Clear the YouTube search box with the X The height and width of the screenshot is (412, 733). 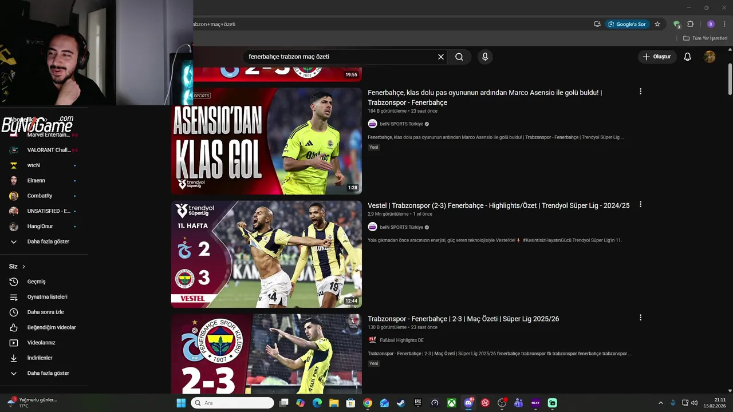tap(441, 57)
